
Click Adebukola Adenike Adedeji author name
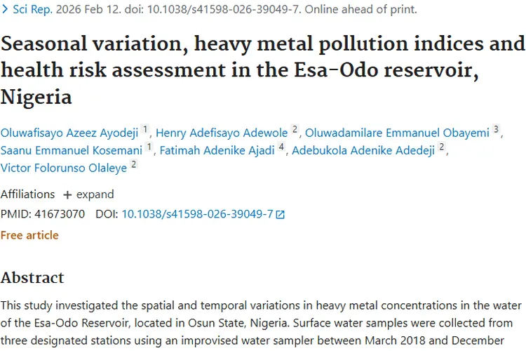point(363,150)
